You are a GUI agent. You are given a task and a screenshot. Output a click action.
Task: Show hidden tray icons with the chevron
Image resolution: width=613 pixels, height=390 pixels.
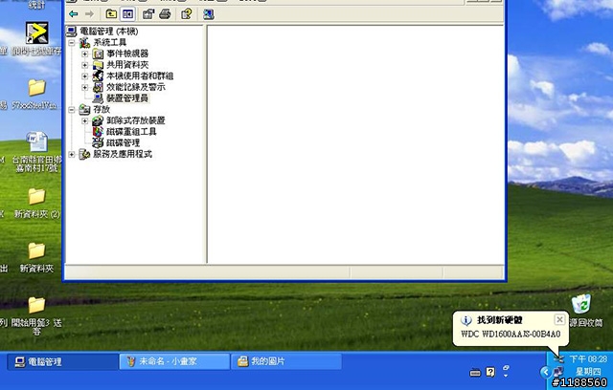pos(545,372)
